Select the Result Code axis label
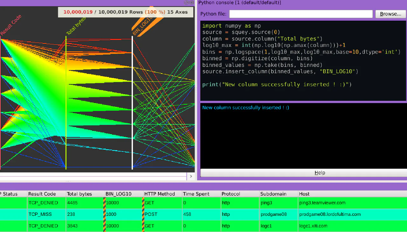This screenshot has width=407, height=232. (x=11, y=25)
